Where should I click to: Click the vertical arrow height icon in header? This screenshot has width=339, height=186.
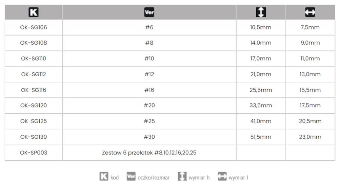pos(261,12)
